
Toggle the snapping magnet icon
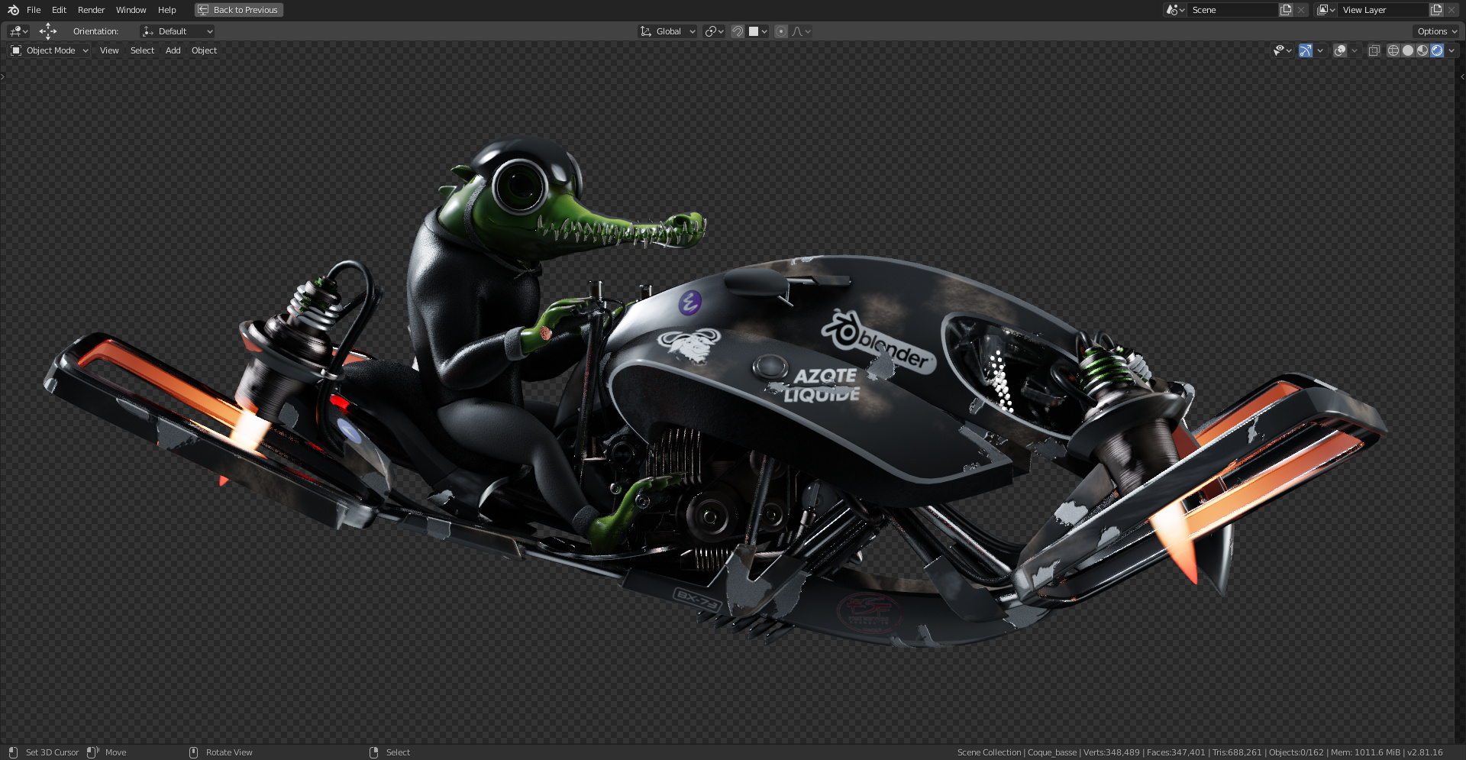(738, 31)
